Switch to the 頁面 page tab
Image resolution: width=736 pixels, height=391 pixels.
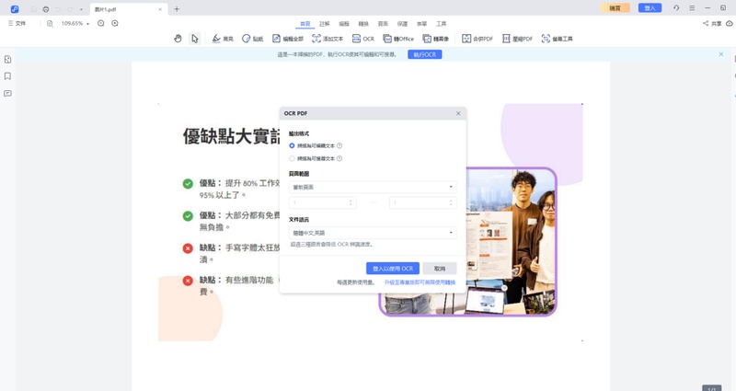(383, 24)
